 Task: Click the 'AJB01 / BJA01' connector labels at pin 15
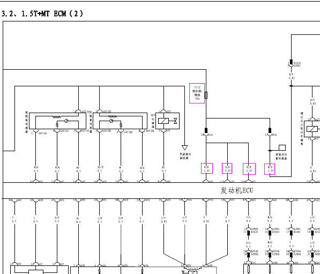pos(254,231)
